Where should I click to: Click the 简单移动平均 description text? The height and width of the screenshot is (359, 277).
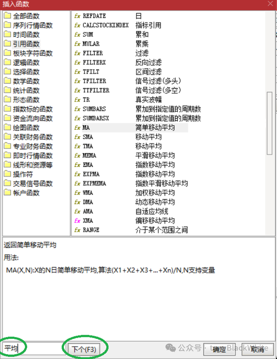coord(155,127)
